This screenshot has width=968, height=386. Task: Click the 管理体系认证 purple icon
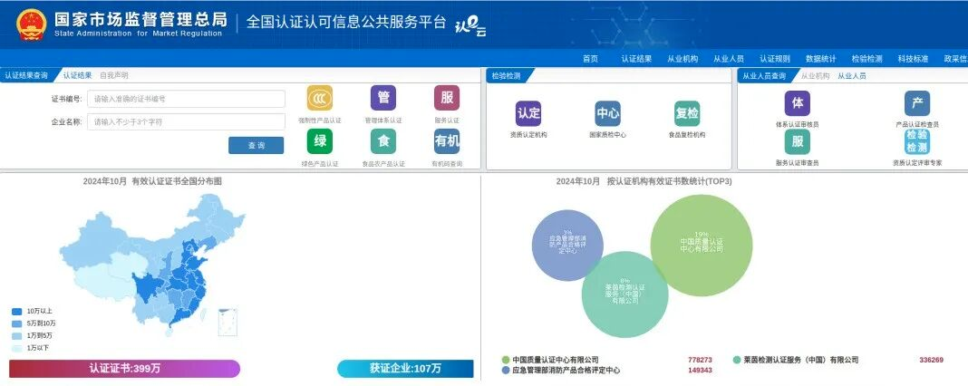tap(383, 98)
